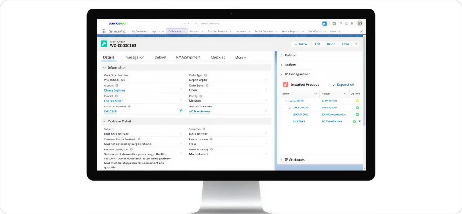Click the info icon next to Symptom
The height and width of the screenshot is (214, 462).
204,129
